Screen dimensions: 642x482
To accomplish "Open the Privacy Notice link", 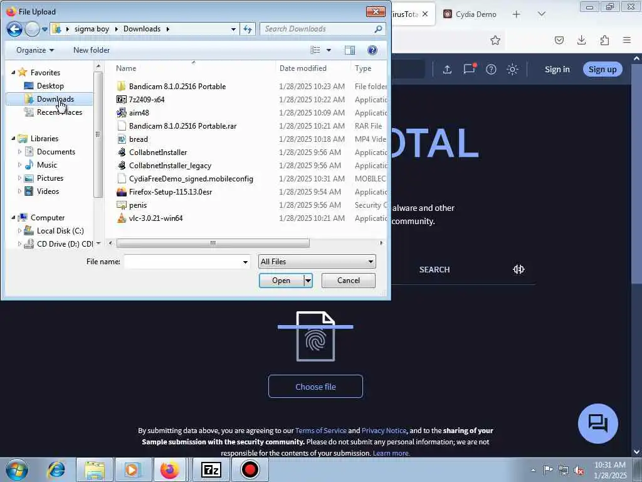I will (384, 431).
